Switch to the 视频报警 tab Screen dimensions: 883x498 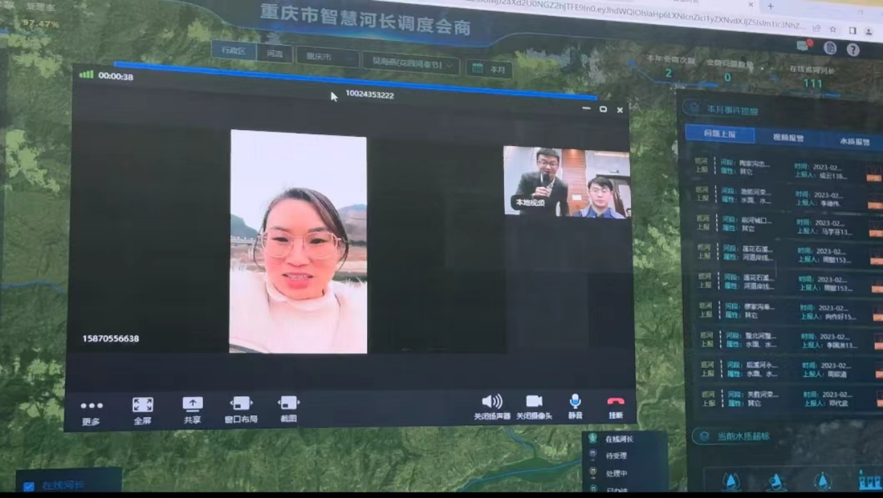click(788, 138)
